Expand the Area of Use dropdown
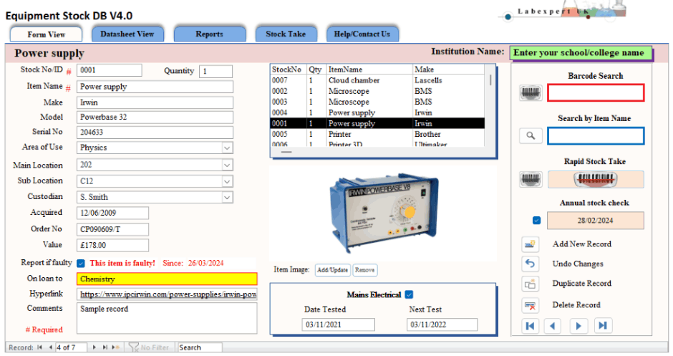Viewport: 673px width, 356px height. [x=227, y=148]
